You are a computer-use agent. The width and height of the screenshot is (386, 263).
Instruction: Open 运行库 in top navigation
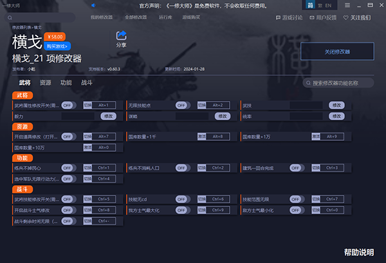[x=165, y=17]
